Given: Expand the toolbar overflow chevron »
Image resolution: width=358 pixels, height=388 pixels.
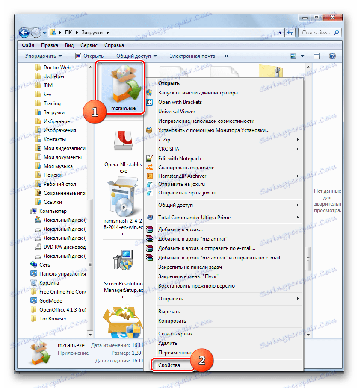Looking at the screenshot, I should pos(226,56).
